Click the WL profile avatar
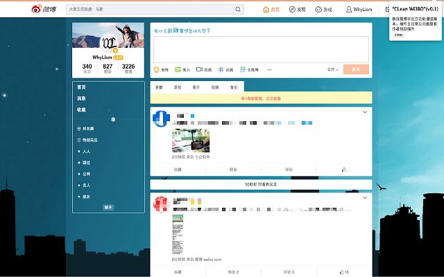The image size is (444, 277). (x=109, y=42)
